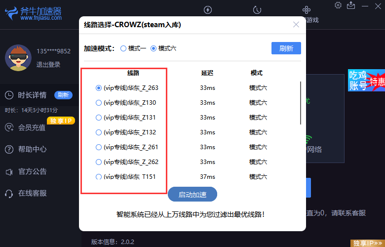The height and width of the screenshot is (247, 385).
Task: Click account number 135****9852
Action: 53,51
